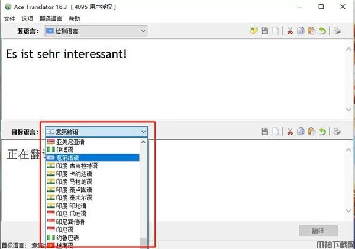This screenshot has width=355, height=249.
Task: Click the 翻译 translate button
Action: 318,231
